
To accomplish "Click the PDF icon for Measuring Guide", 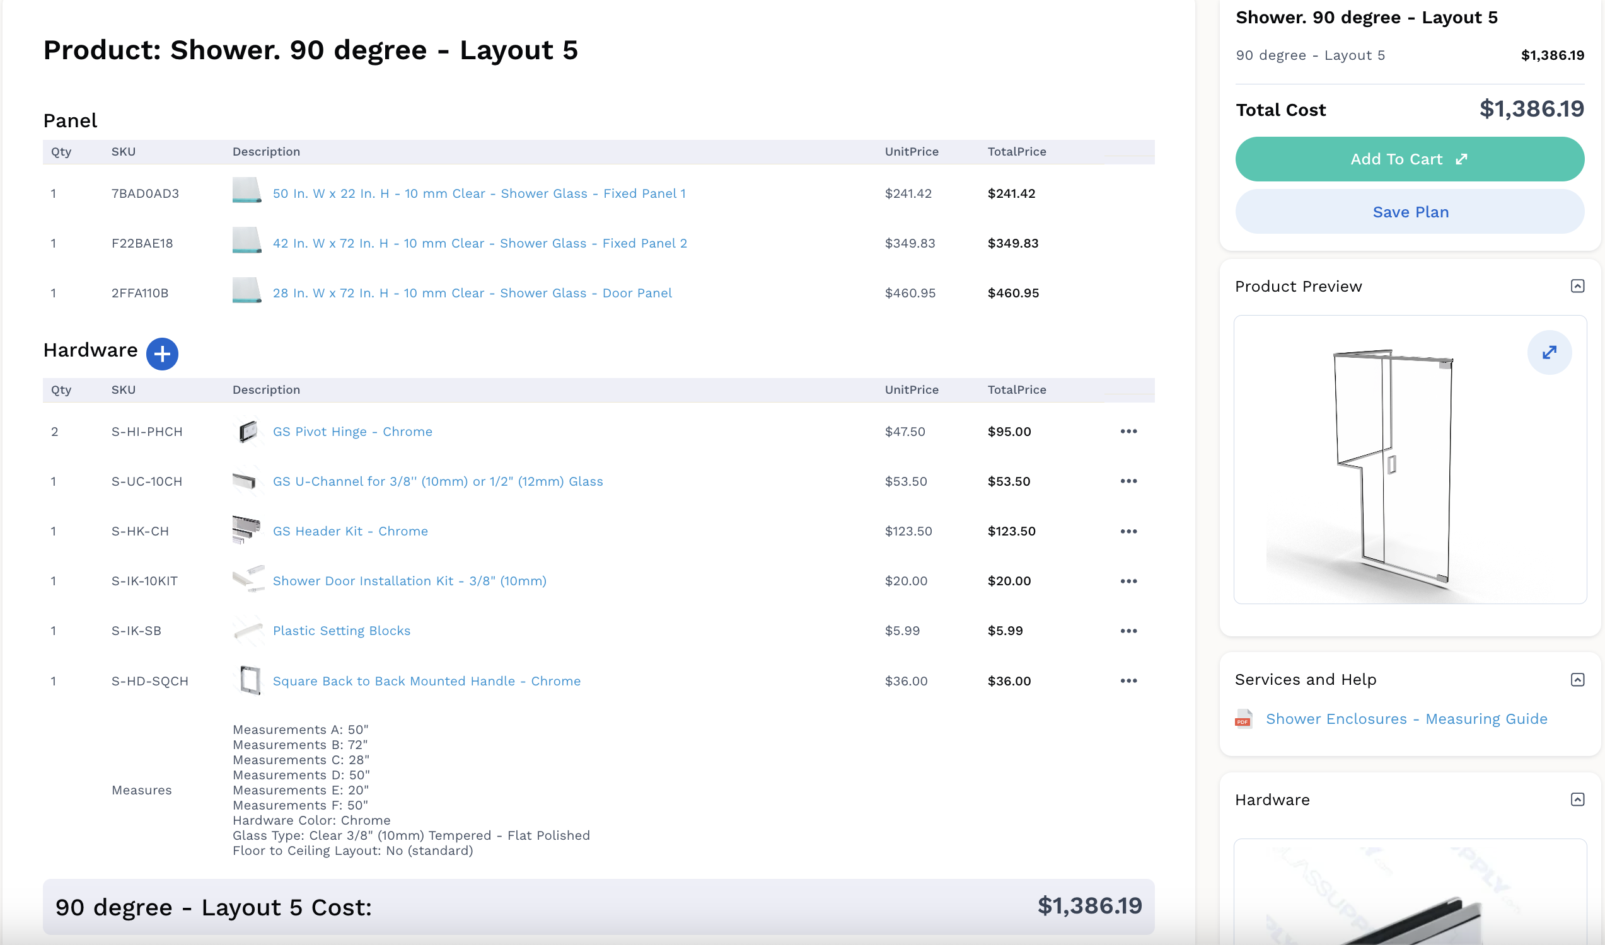I will point(1243,719).
